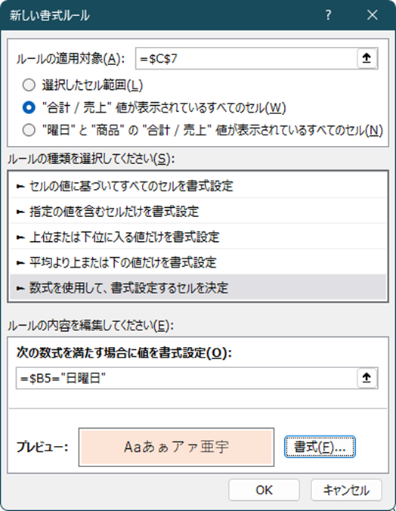Click the collapse dialog icon beside =$C$7
This screenshot has width=396, height=511.
367,58
